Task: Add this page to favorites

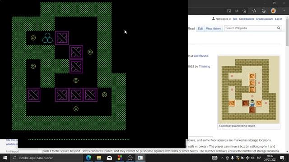Action: point(244,11)
